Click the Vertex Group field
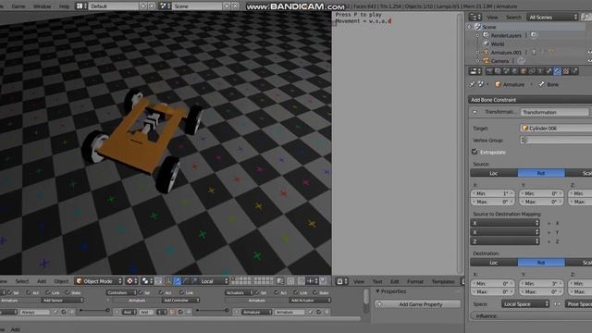592x333 pixels. point(556,140)
